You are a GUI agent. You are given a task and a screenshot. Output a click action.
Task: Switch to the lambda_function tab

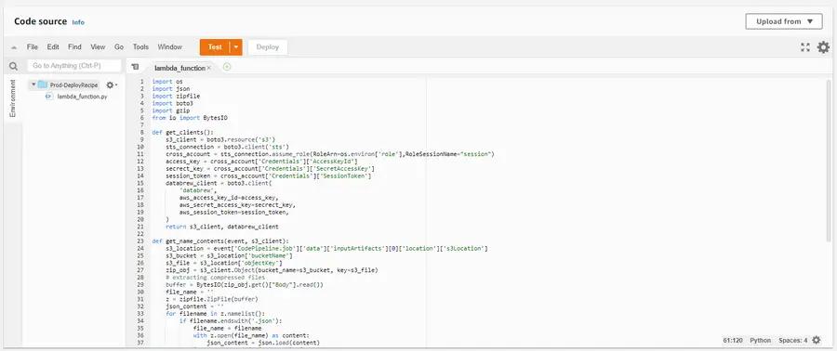pos(179,68)
